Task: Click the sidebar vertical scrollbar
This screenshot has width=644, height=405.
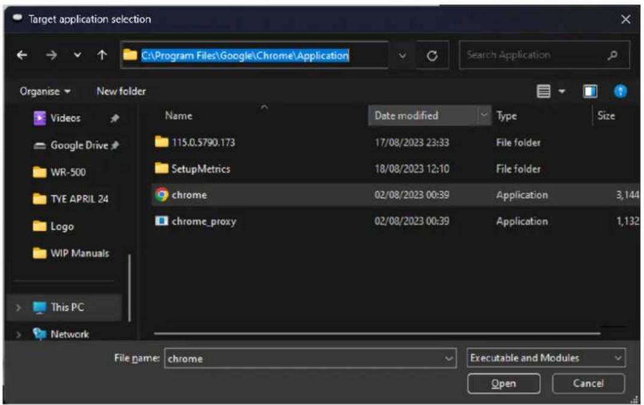Action: [x=129, y=288]
